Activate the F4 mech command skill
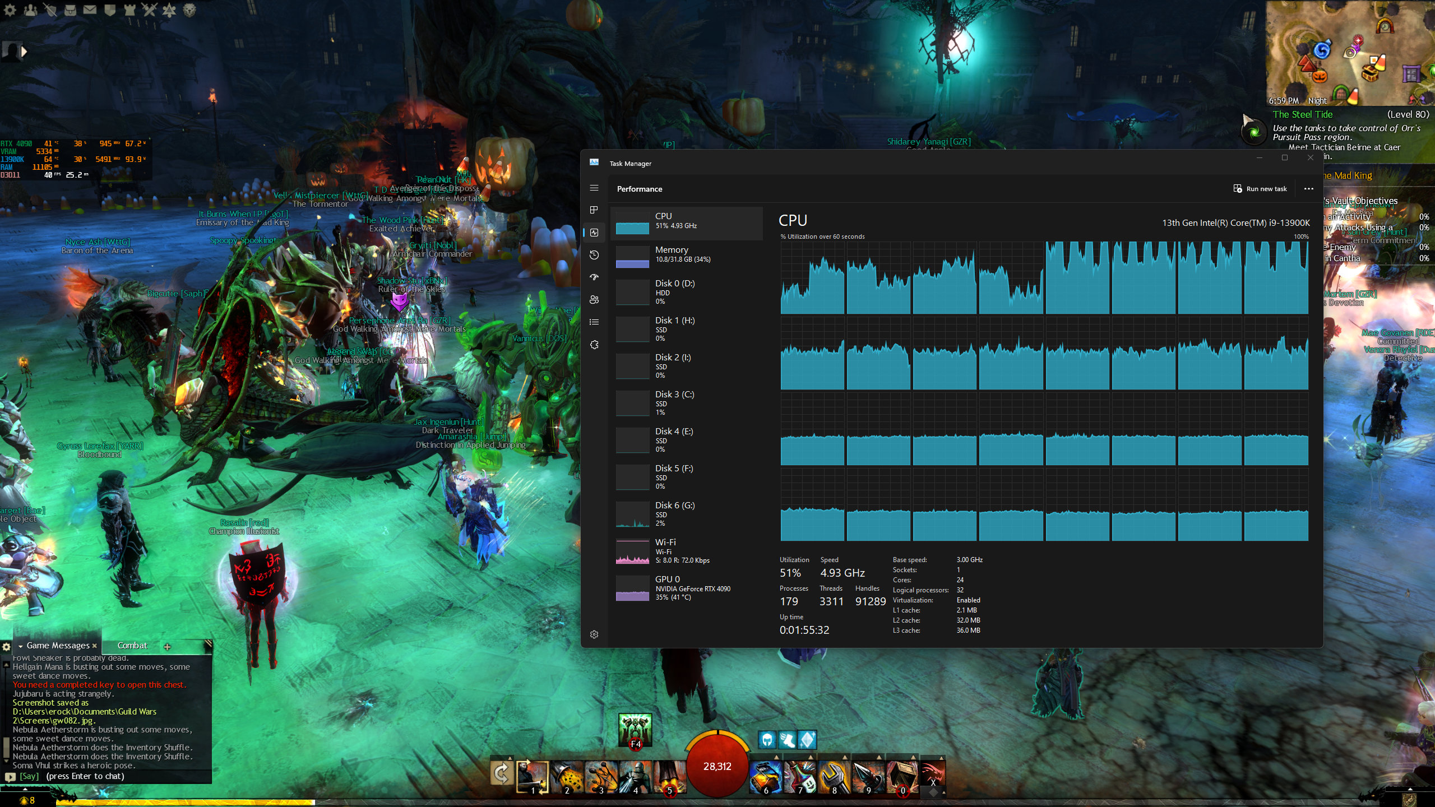Screen dimensions: 1435x807 (635, 730)
